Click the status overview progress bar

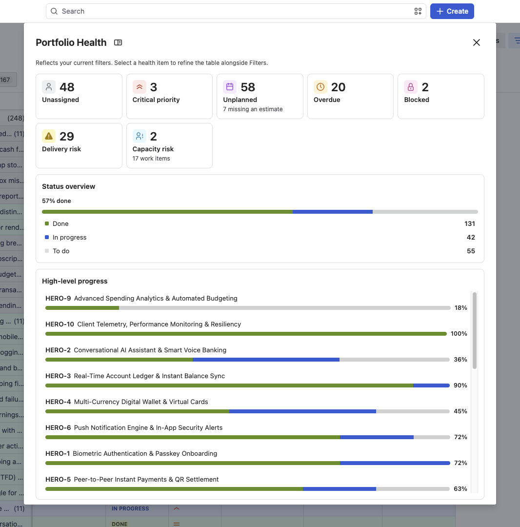point(260,212)
